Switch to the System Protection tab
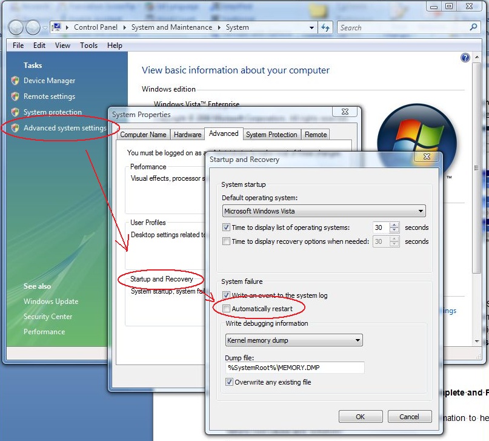489x441 pixels. coord(271,135)
